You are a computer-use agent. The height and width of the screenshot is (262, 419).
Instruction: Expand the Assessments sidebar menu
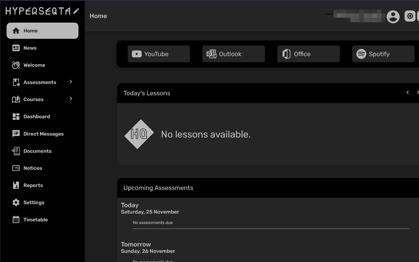(x=71, y=82)
